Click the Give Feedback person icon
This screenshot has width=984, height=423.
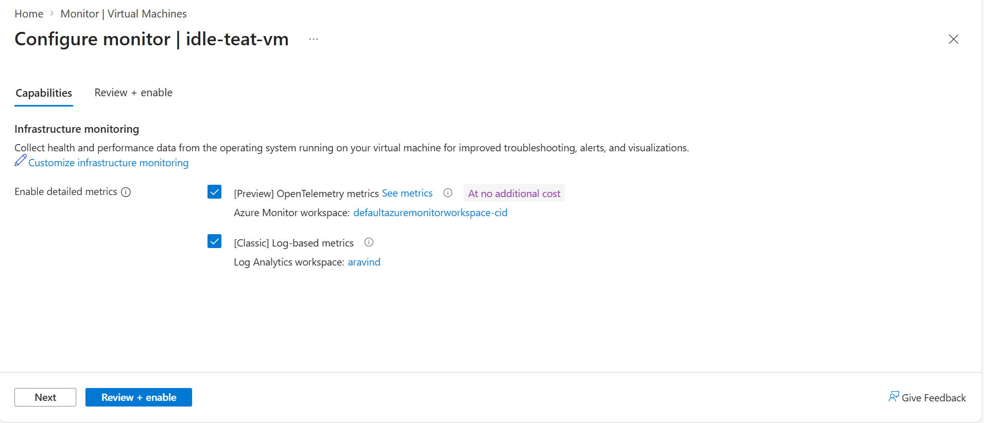(893, 397)
